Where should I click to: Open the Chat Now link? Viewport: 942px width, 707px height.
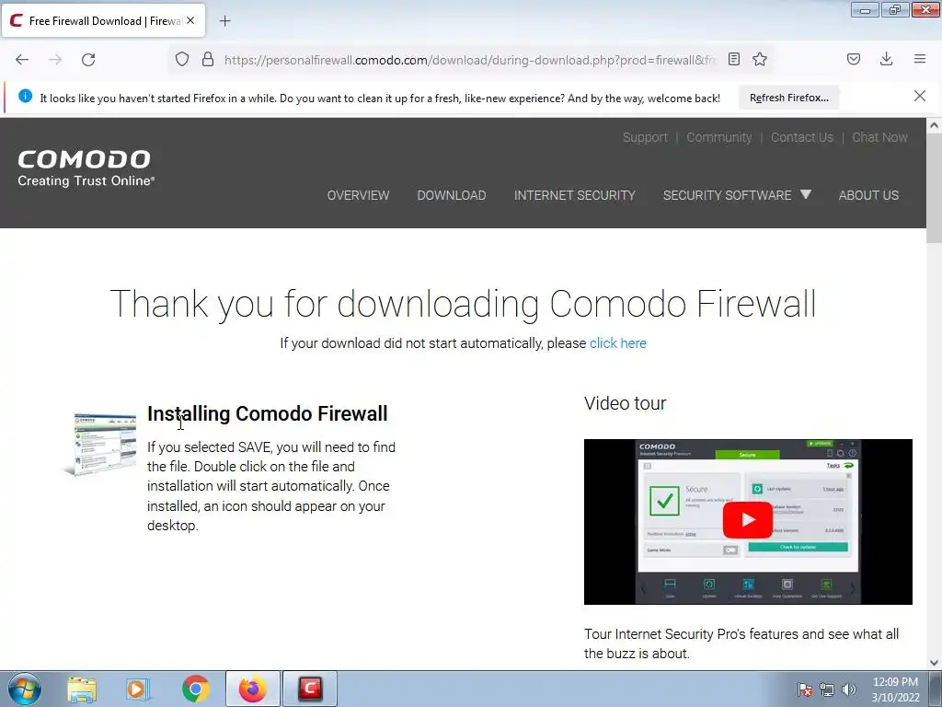tap(879, 137)
